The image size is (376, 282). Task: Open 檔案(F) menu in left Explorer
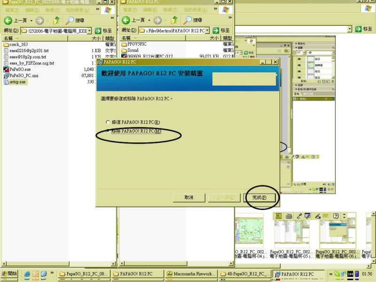(12, 10)
